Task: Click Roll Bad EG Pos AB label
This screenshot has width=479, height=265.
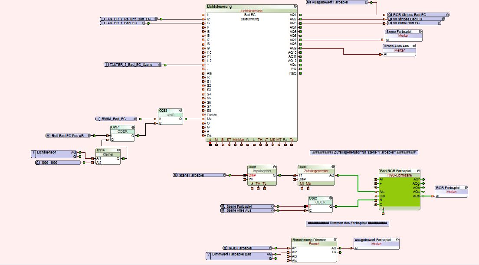Action: coord(68,136)
